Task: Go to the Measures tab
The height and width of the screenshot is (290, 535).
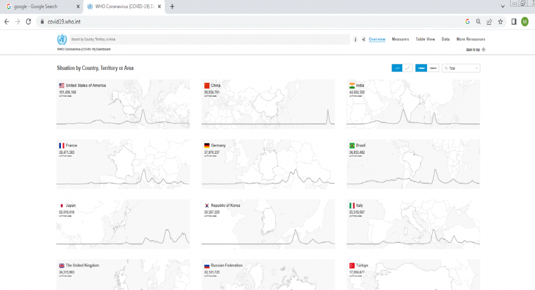Action: coord(400,40)
